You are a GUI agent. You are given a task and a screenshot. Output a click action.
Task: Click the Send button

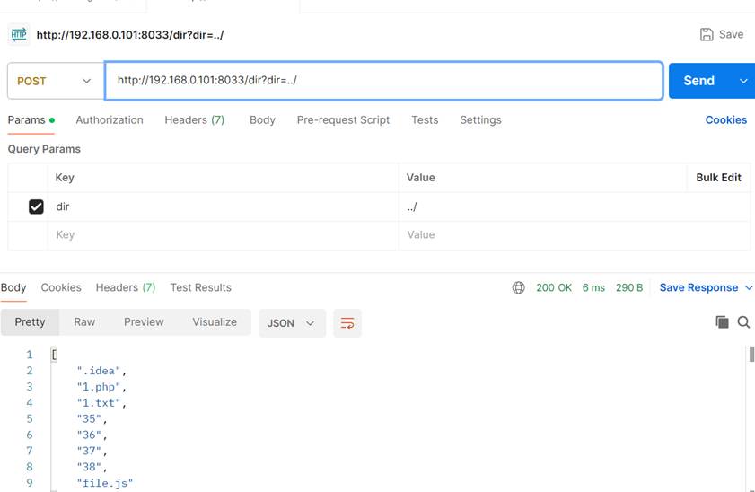coord(699,81)
